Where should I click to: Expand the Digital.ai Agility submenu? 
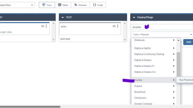154,48
